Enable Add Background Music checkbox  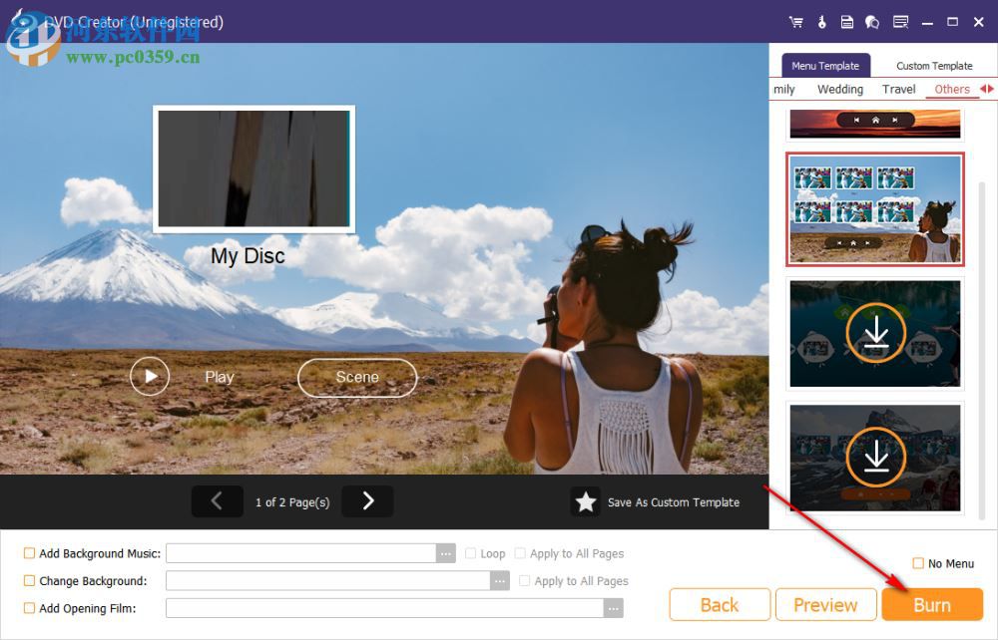point(29,553)
